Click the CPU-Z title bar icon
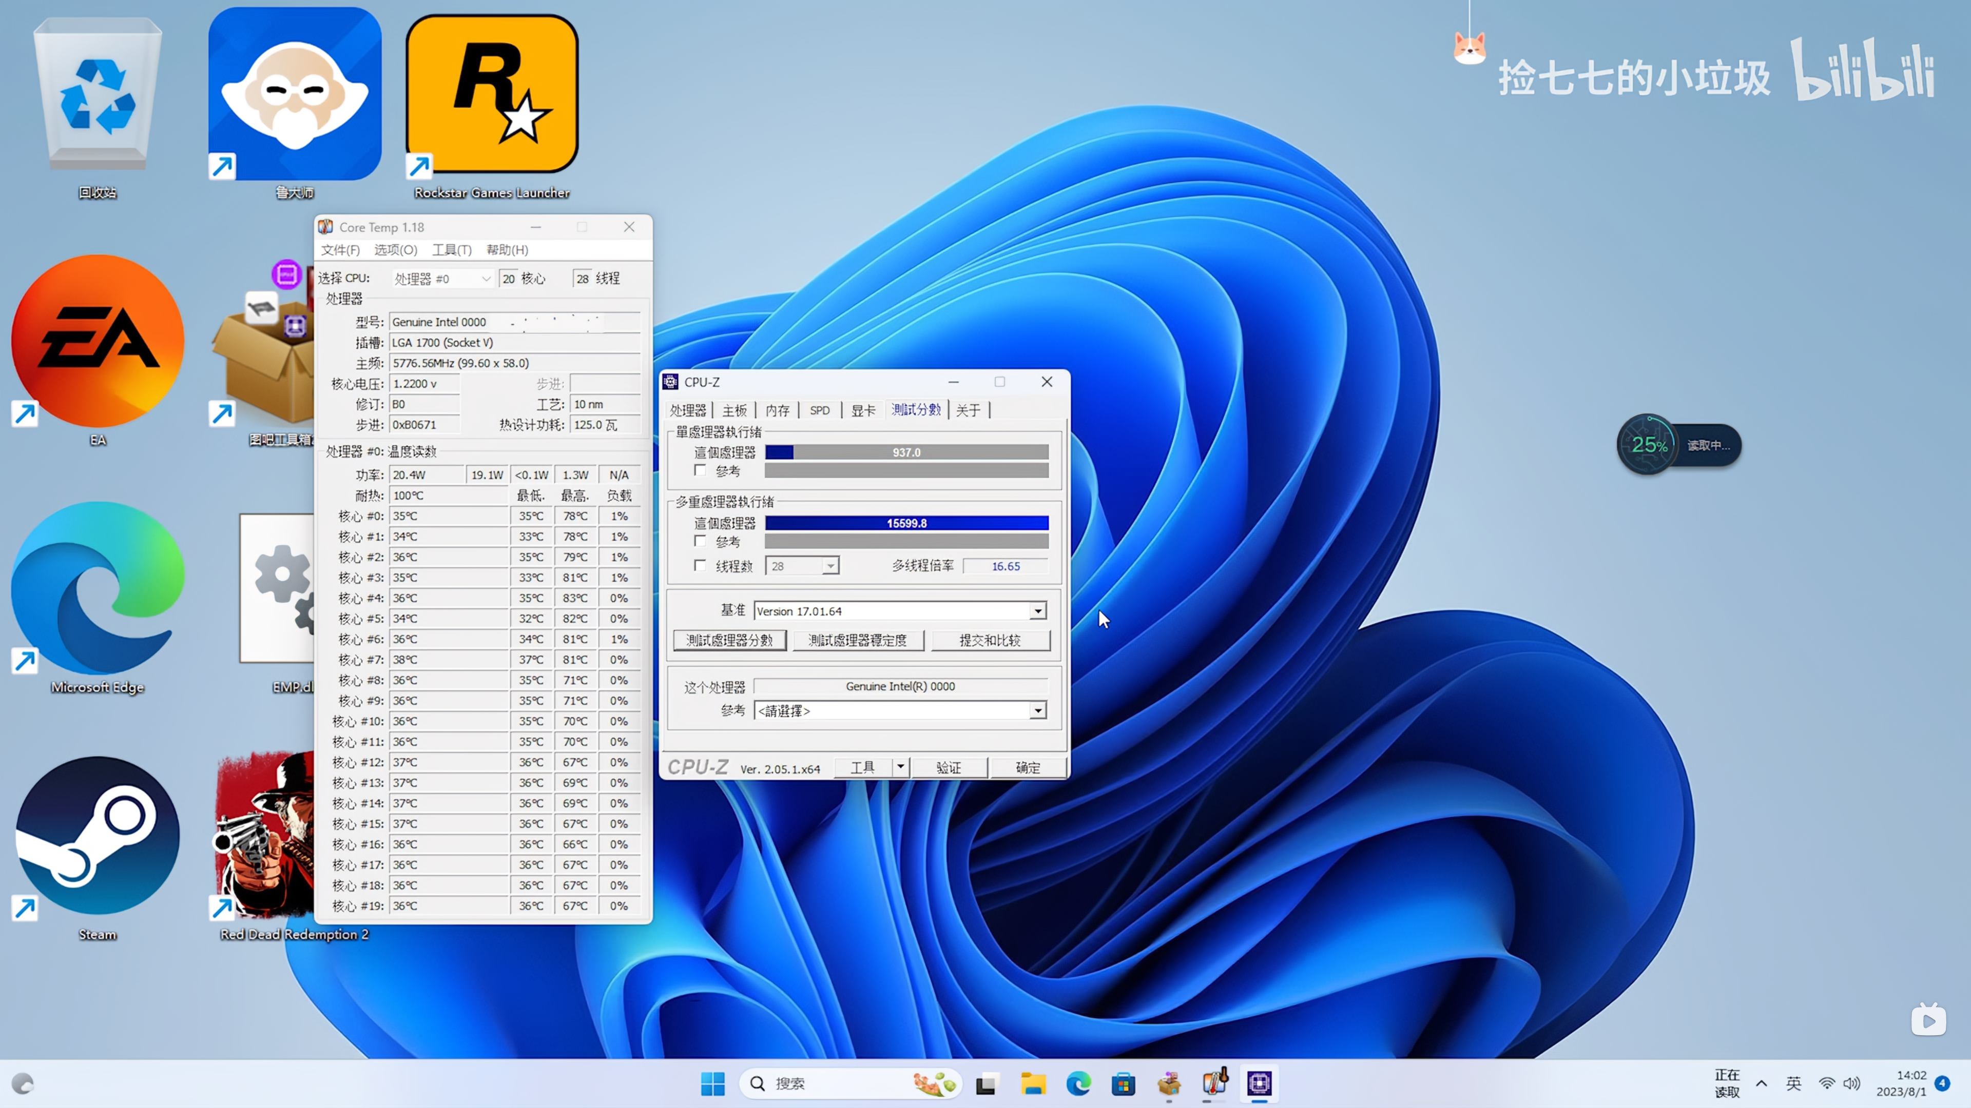 click(670, 382)
